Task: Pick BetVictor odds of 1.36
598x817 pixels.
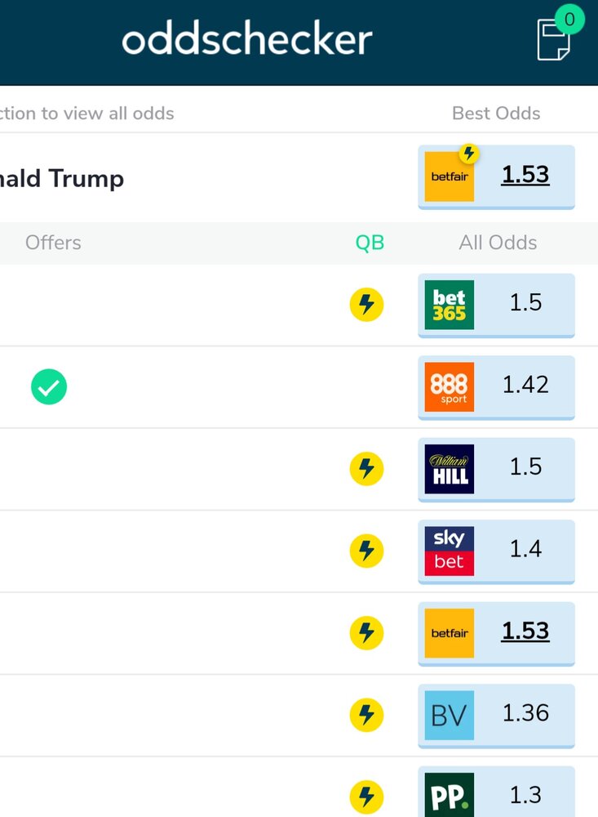Action: [x=496, y=714]
